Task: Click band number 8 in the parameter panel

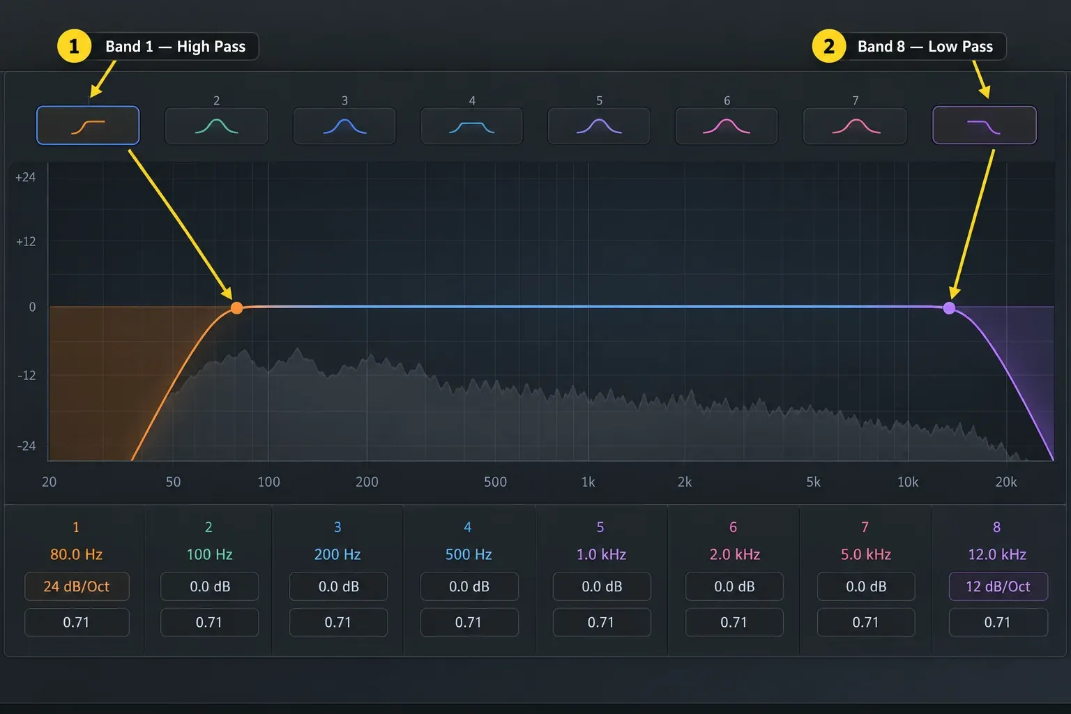Action: 996,527
